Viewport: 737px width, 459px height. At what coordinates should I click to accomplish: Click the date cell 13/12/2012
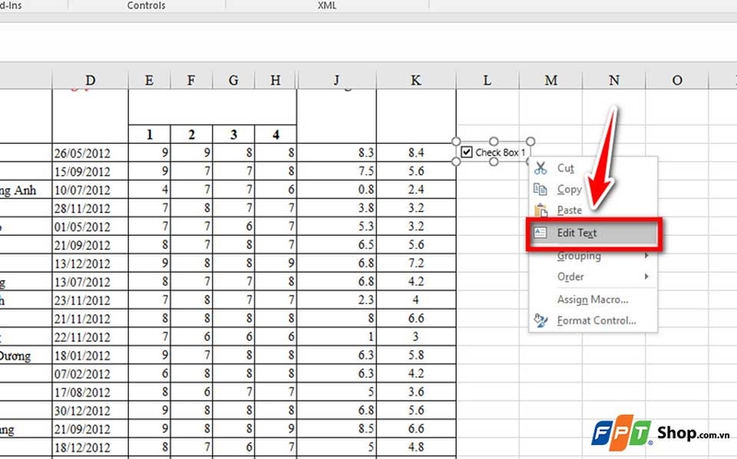pos(90,263)
